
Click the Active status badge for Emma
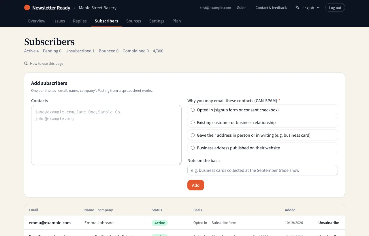[160, 223]
